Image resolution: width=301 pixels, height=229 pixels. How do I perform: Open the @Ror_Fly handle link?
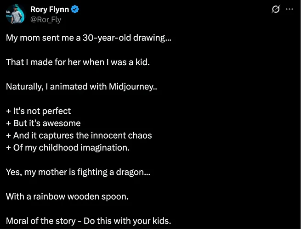(45, 19)
